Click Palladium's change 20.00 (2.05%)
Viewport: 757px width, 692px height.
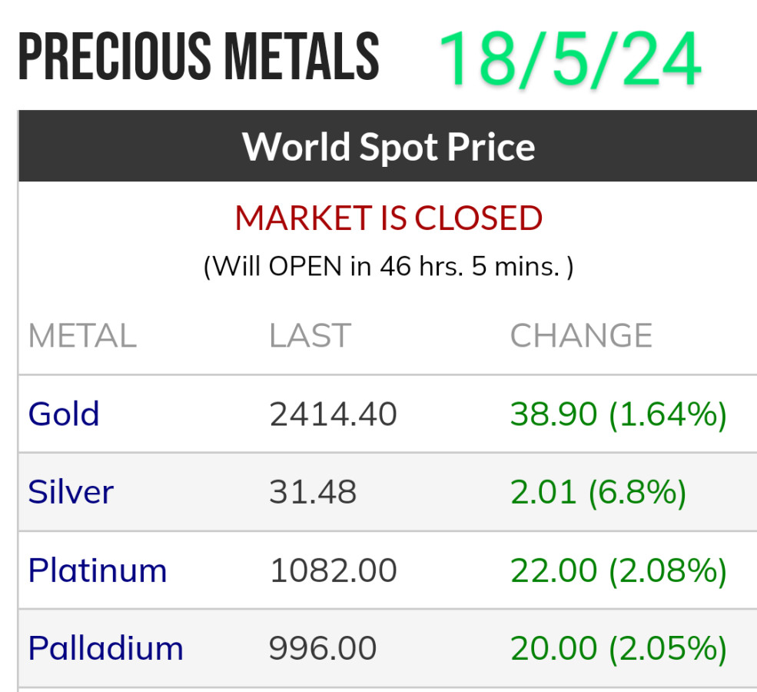pyautogui.click(x=618, y=648)
